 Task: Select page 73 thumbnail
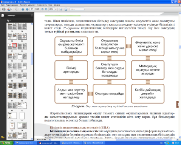12,125
